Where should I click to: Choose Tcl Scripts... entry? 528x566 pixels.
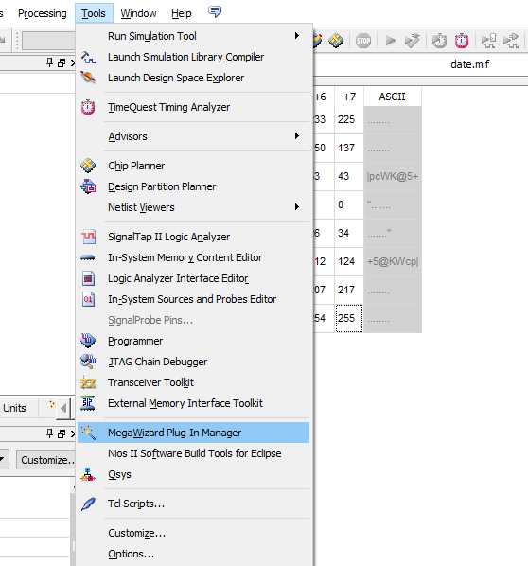(x=193, y=504)
